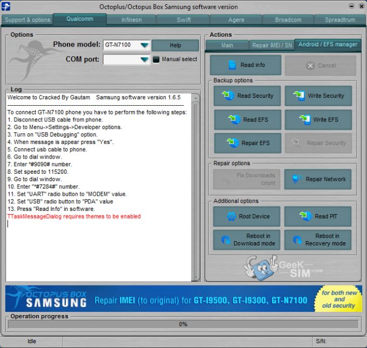The height and width of the screenshot is (348, 367).
Task: Minimize the Octoplus window
Action: (x=351, y=6)
